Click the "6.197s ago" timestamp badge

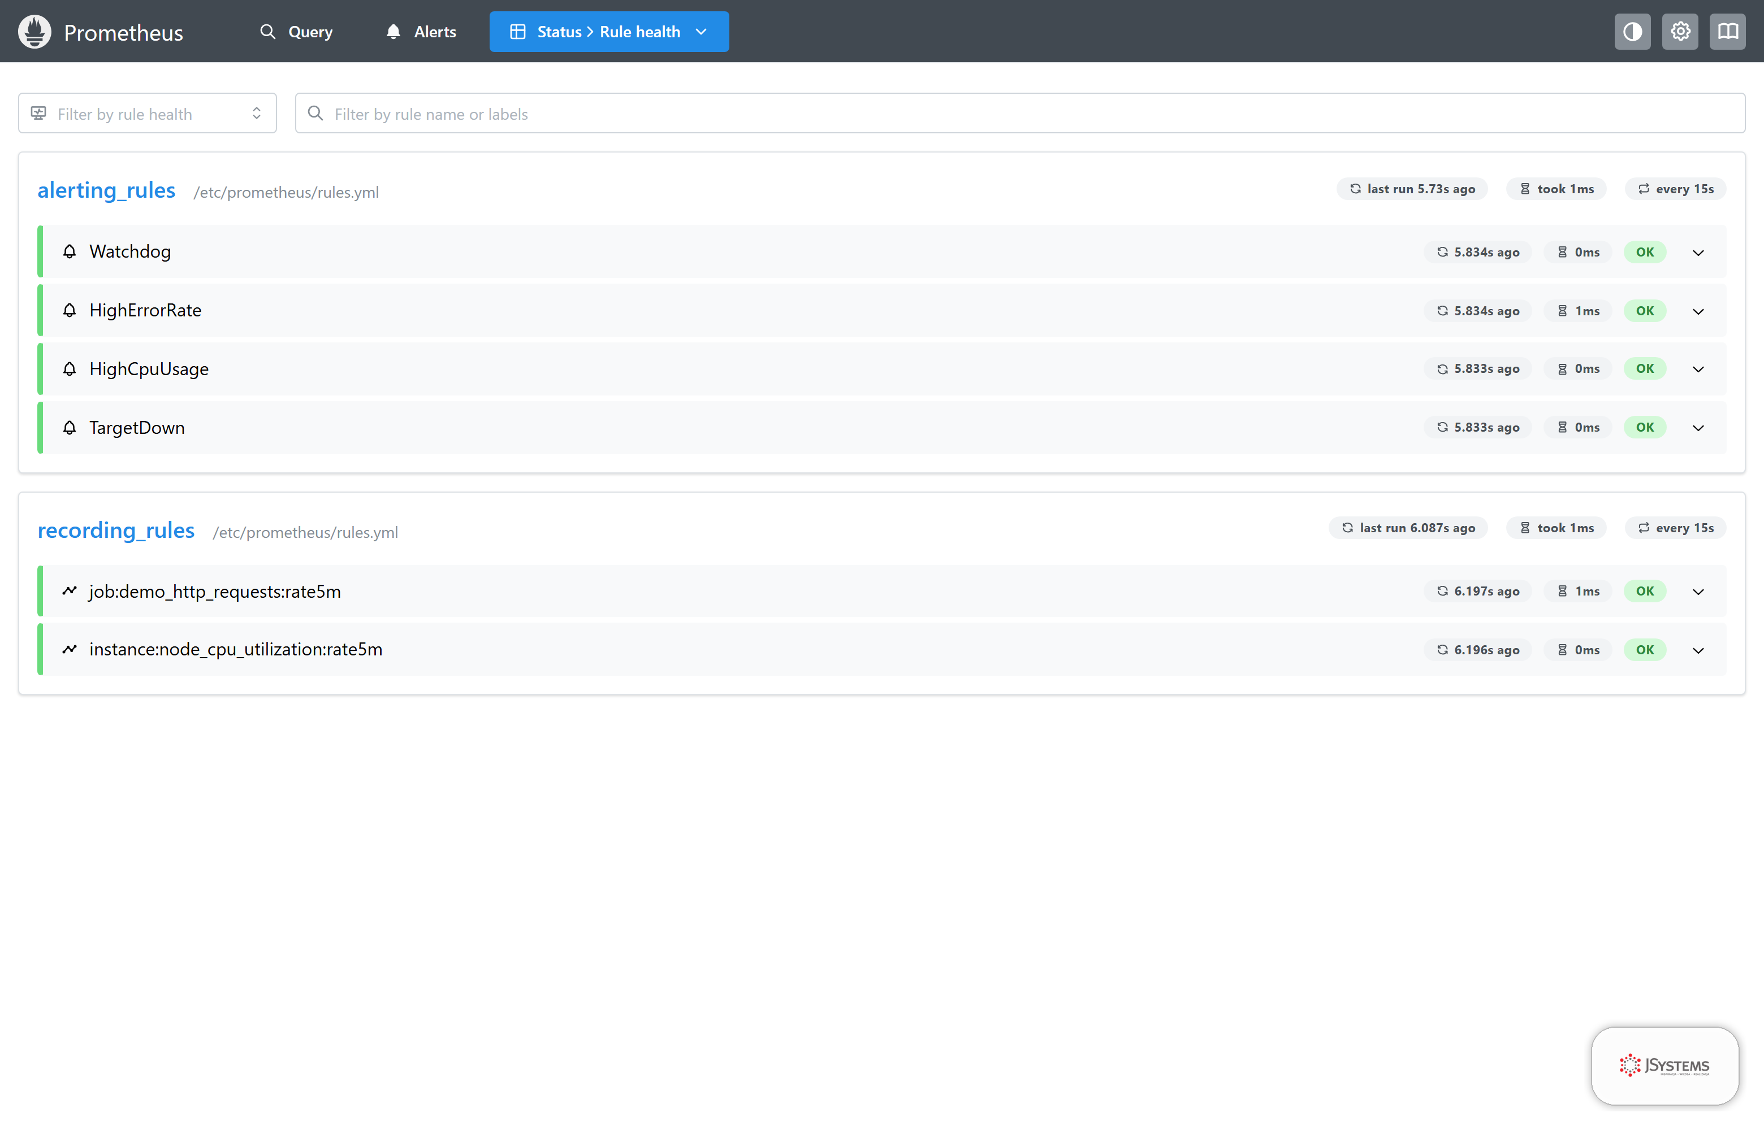tap(1478, 590)
